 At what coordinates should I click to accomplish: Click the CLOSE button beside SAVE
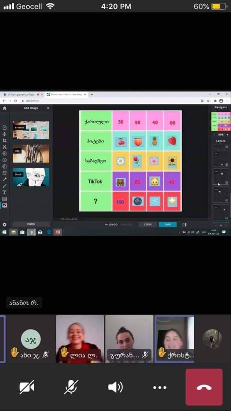[148, 225]
